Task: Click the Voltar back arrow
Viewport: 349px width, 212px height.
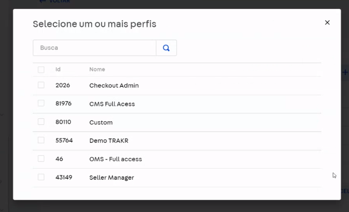Action: pos(42,1)
